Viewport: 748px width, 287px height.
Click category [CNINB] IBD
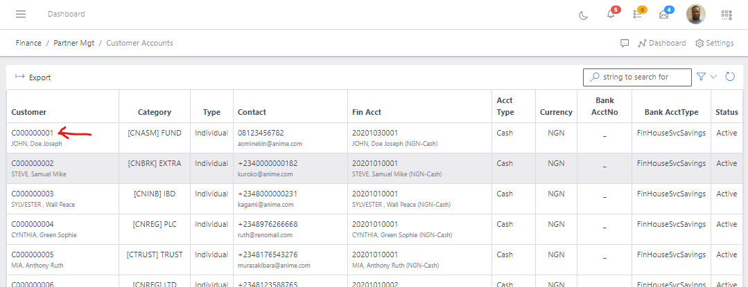pos(155,194)
